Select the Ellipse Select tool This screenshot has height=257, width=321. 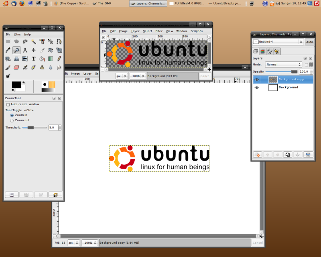pyautogui.click(x=16, y=42)
